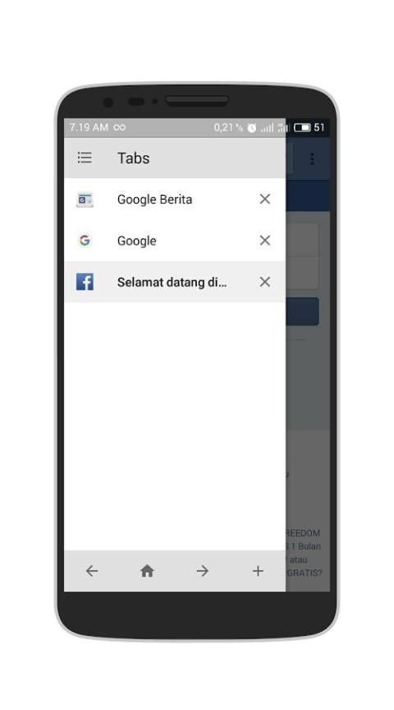
Task: Tap the Tabs header title
Action: [134, 158]
